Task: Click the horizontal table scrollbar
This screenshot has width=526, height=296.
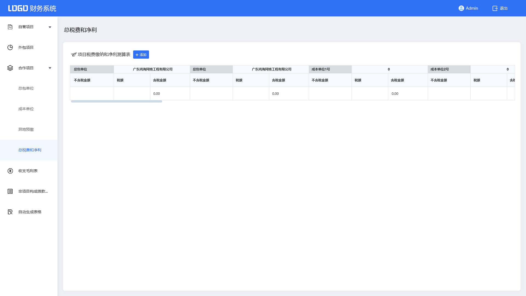Action: (x=116, y=101)
